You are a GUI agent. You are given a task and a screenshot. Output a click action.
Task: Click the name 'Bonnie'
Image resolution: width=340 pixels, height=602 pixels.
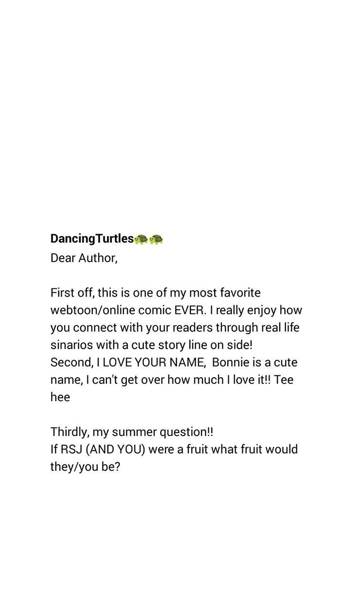231,363
